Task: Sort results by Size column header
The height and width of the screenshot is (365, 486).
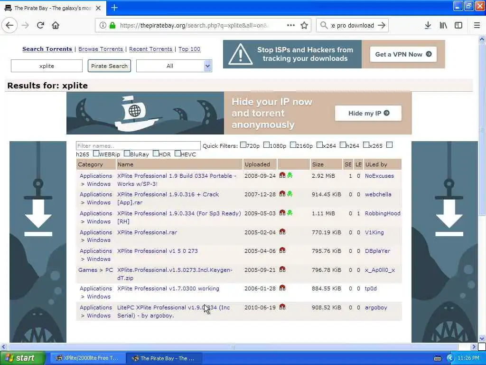Action: [x=318, y=164]
